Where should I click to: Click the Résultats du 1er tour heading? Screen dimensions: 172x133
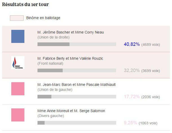pos(25,5)
